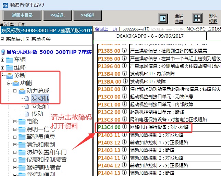Screen dimensions: 221x176
Task: Collapse the 诊断 tree node
Action: tap(2, 75)
